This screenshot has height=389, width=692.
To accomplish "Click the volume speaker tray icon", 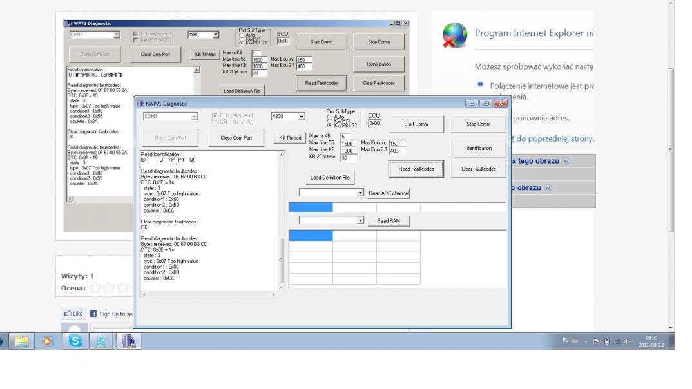I will coord(628,341).
